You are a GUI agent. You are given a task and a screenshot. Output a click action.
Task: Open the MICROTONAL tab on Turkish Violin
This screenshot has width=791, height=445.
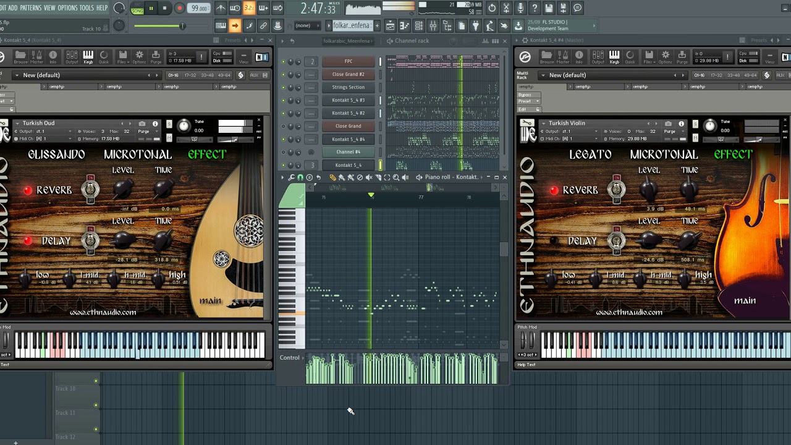[664, 155]
